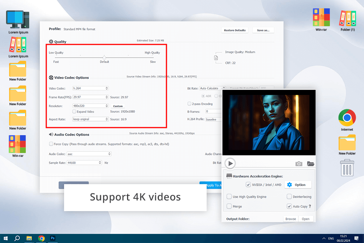Enable the Merge checkbox
Image resolution: width=364 pixels, height=243 pixels.
click(229, 206)
